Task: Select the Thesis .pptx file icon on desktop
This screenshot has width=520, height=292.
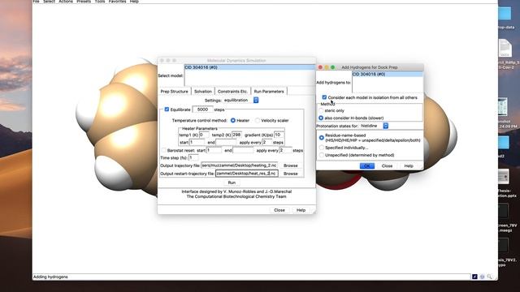Action: [504, 177]
